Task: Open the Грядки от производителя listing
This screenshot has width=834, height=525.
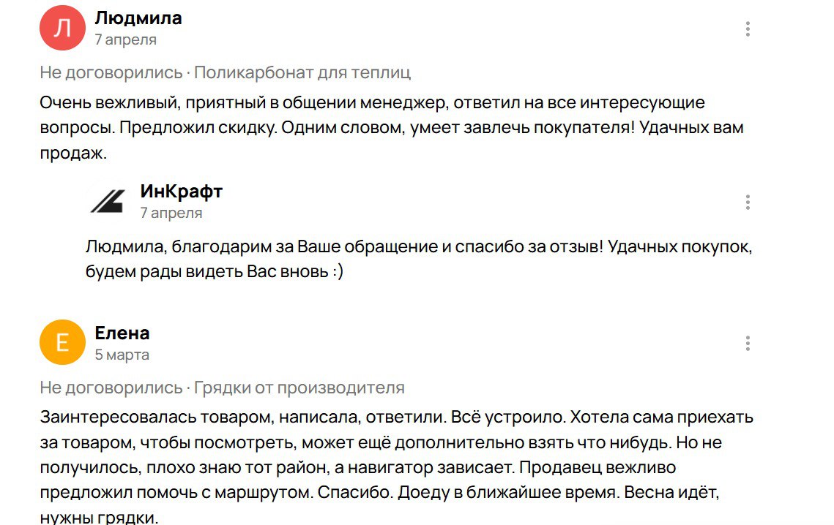Action: (299, 388)
